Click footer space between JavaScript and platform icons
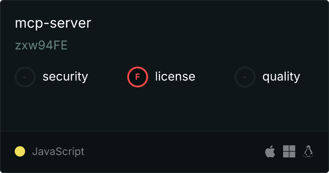Screen dimensions: 329x173 point(174,151)
